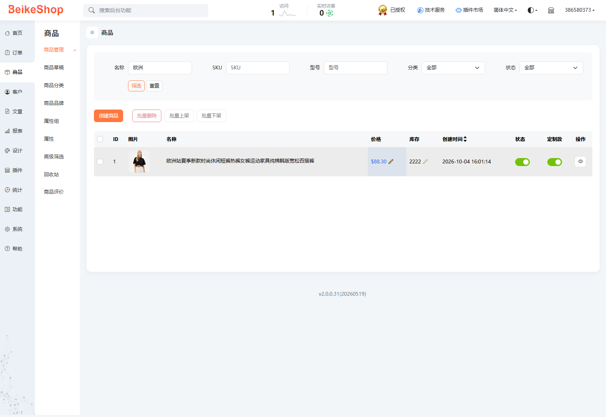Focus the 型号 model input field
Screen dimensions: 606x417
point(356,68)
